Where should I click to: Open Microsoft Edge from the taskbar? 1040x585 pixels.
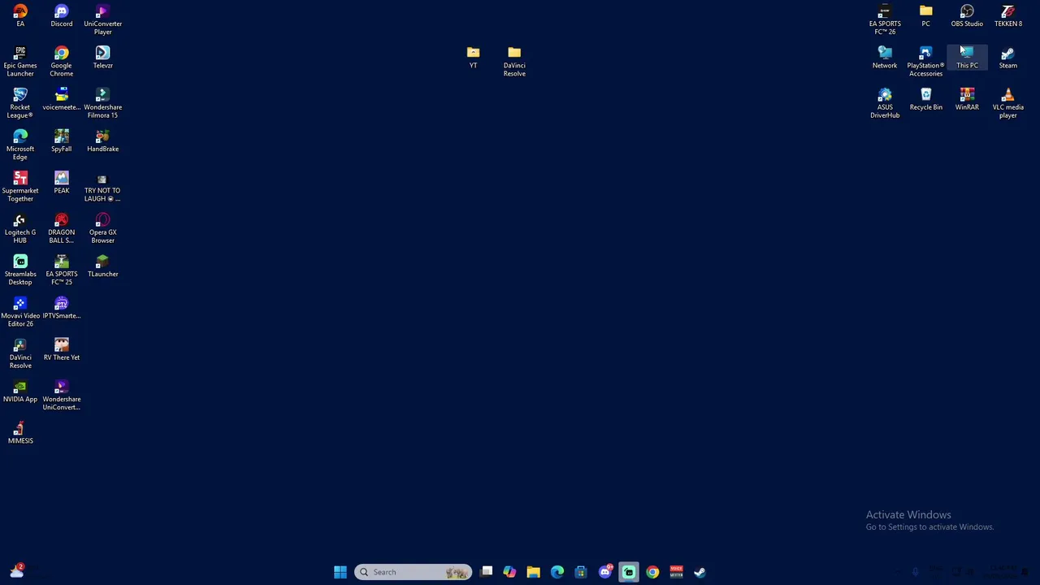click(x=557, y=572)
